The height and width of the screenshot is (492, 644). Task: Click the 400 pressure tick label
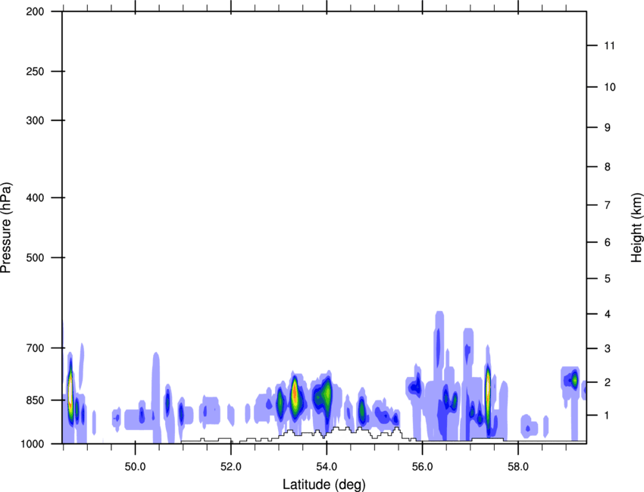(35, 198)
